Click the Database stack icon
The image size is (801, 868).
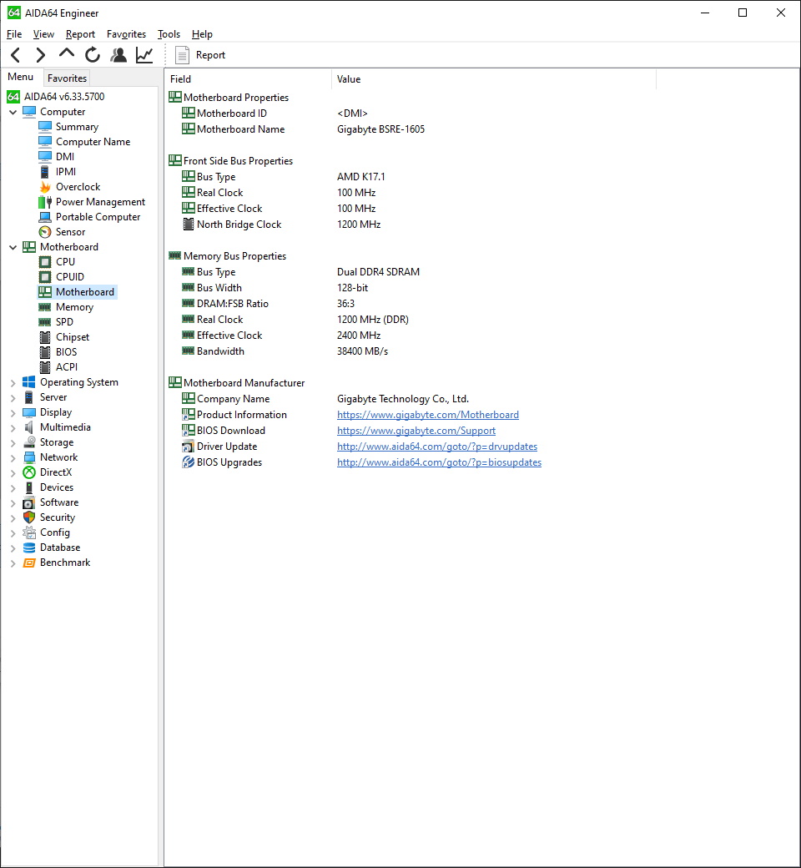pyautogui.click(x=28, y=548)
